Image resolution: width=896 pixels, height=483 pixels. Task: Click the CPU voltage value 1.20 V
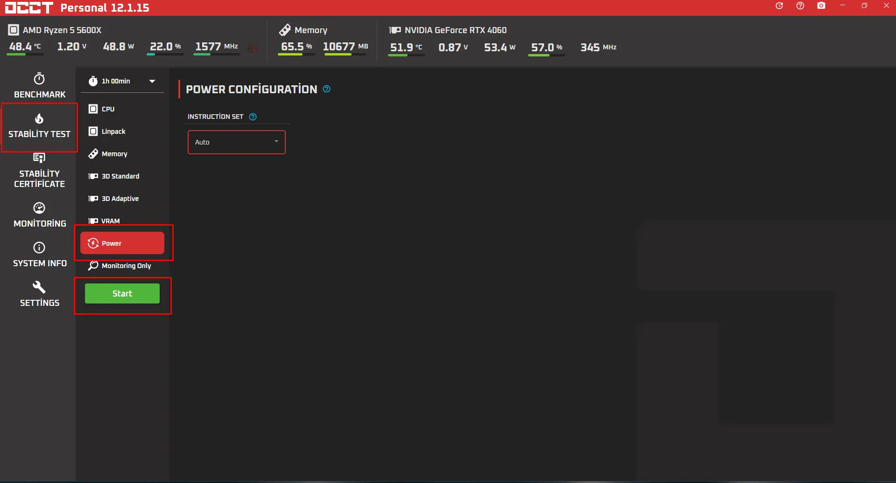coord(72,47)
